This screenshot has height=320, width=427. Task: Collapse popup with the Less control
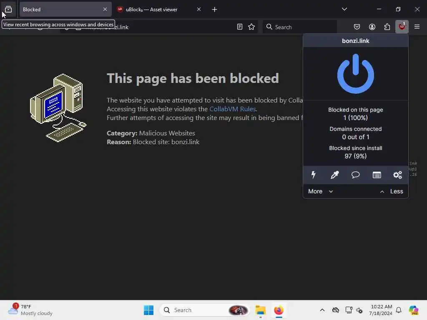pyautogui.click(x=391, y=191)
